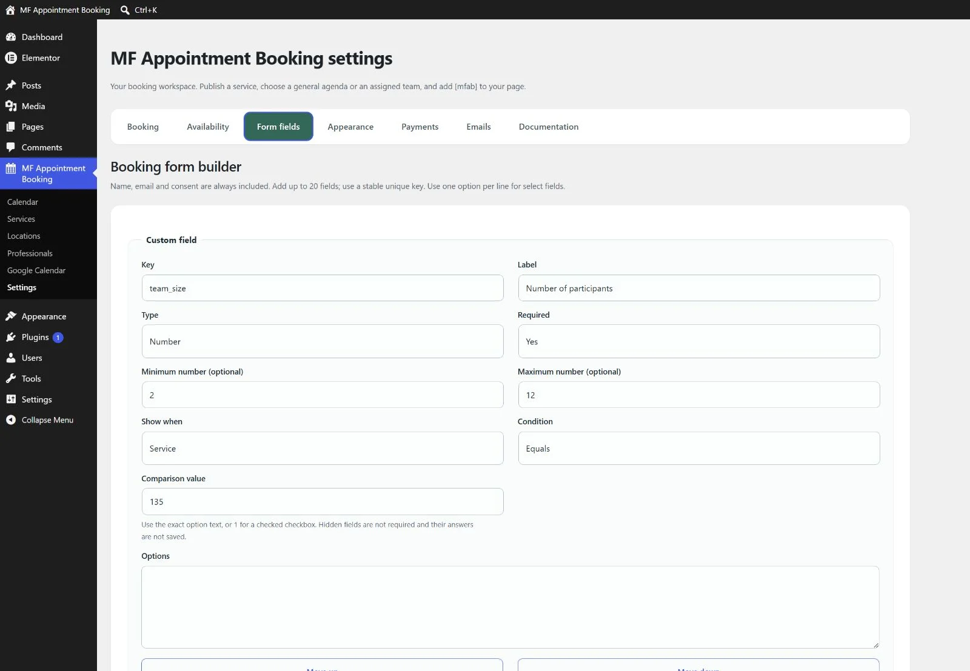Image resolution: width=970 pixels, height=671 pixels.
Task: Click the Minimum number field
Action: click(323, 395)
